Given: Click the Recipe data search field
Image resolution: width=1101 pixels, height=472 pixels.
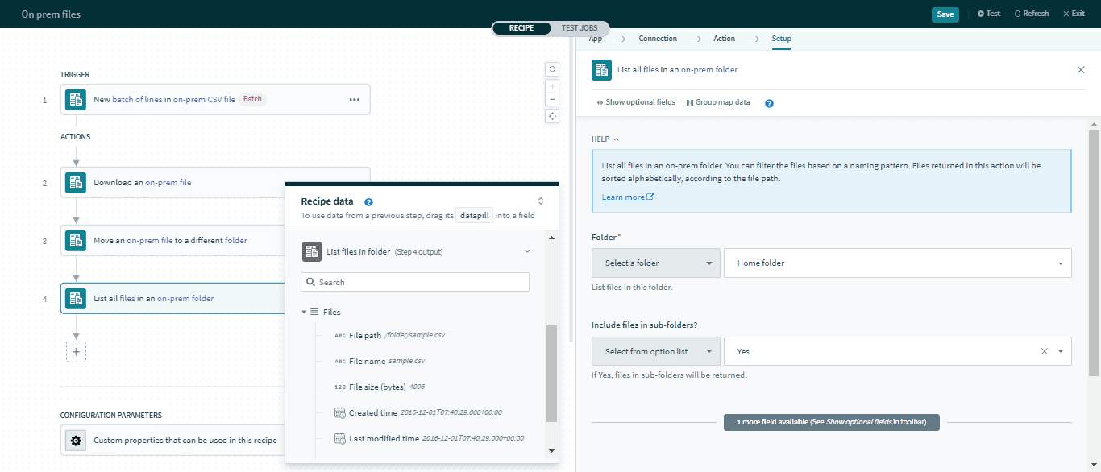Looking at the screenshot, I should 415,282.
